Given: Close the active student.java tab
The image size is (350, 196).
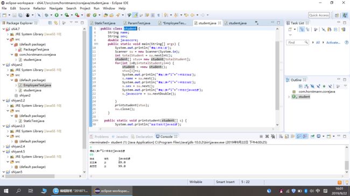Looking at the screenshot, I should [x=219, y=23].
